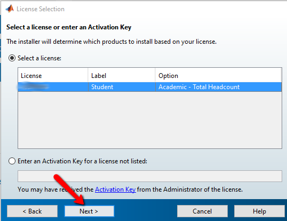The image size is (287, 221).
Task: Click the License column header
Action: pos(53,75)
